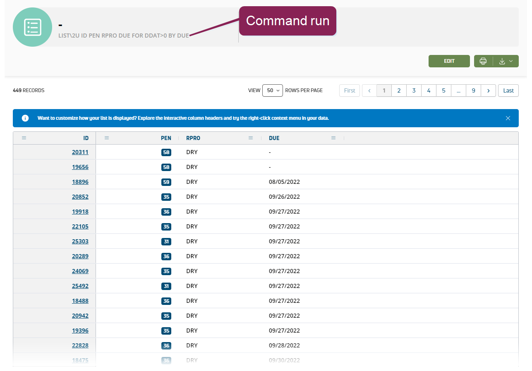532x371 pixels.
Task: Go to the next page arrow
Action: [x=488, y=90]
